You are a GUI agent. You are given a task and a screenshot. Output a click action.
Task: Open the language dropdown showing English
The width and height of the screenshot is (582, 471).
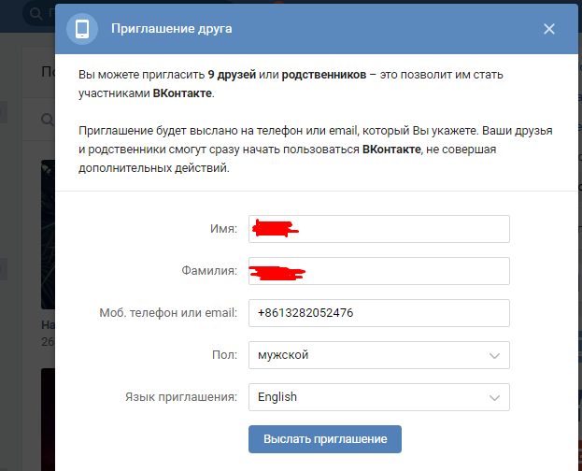(378, 397)
